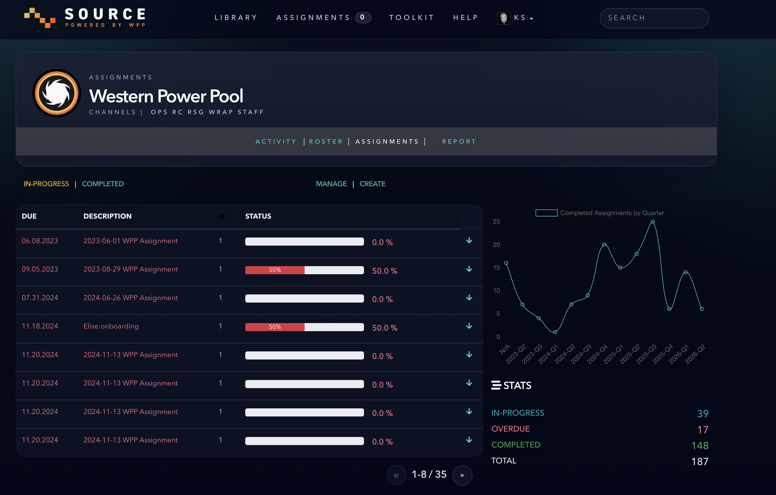Click the In-Progress count 39 in Stats
The image size is (776, 495).
tap(703, 413)
